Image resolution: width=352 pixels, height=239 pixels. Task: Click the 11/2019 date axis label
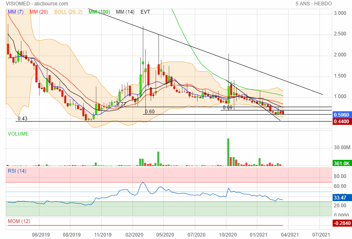pyautogui.click(x=103, y=235)
